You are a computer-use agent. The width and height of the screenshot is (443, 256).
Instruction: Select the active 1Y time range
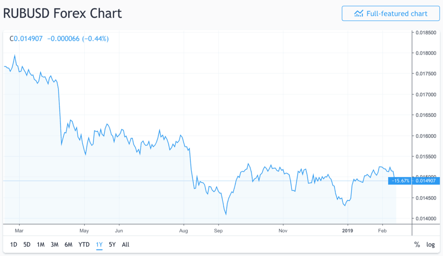click(99, 244)
